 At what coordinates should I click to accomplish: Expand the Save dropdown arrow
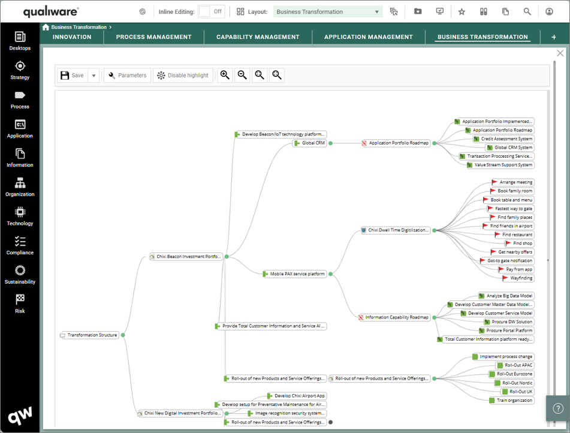tap(94, 76)
